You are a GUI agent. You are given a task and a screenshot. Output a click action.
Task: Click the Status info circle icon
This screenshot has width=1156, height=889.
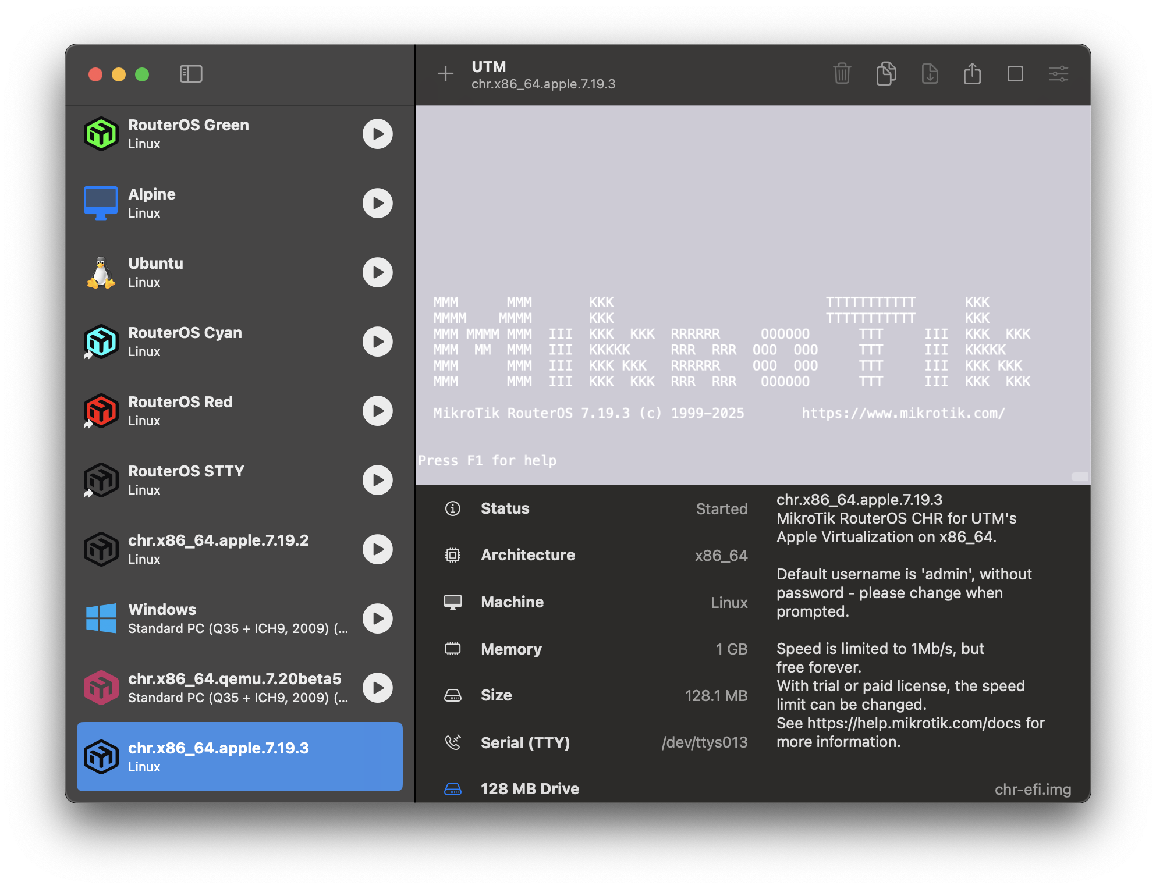click(x=452, y=508)
